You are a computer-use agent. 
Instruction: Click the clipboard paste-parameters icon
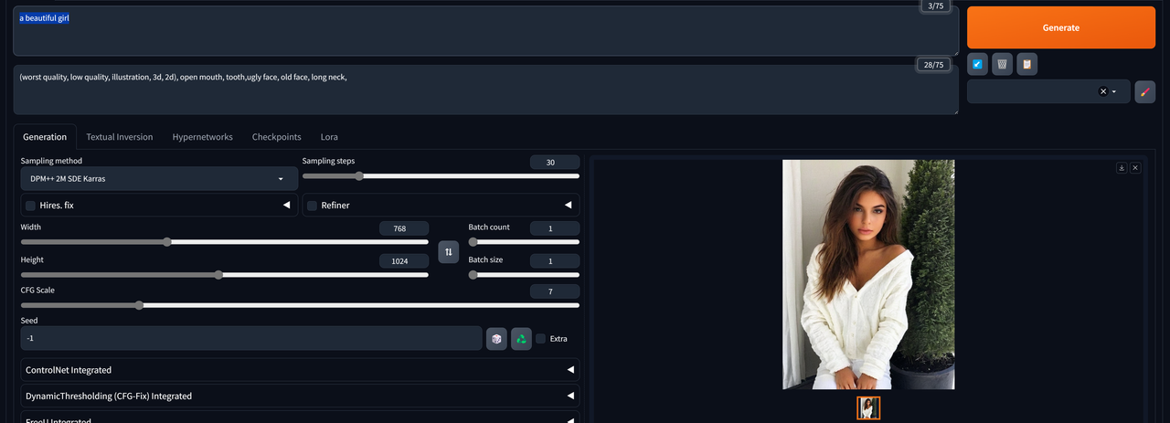[1026, 64]
